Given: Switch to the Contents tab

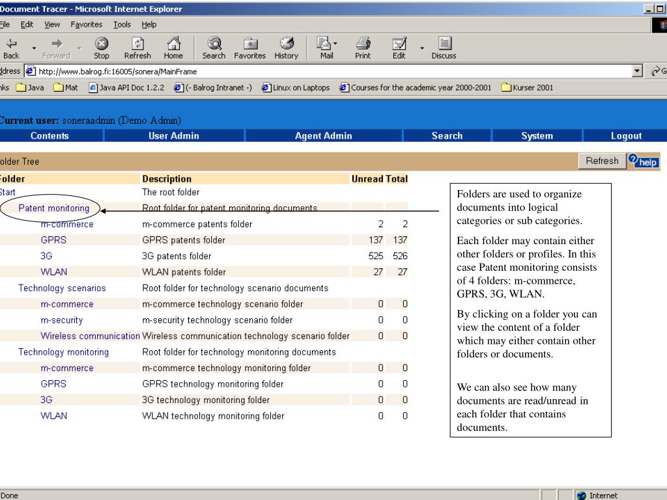Looking at the screenshot, I should click(x=50, y=135).
